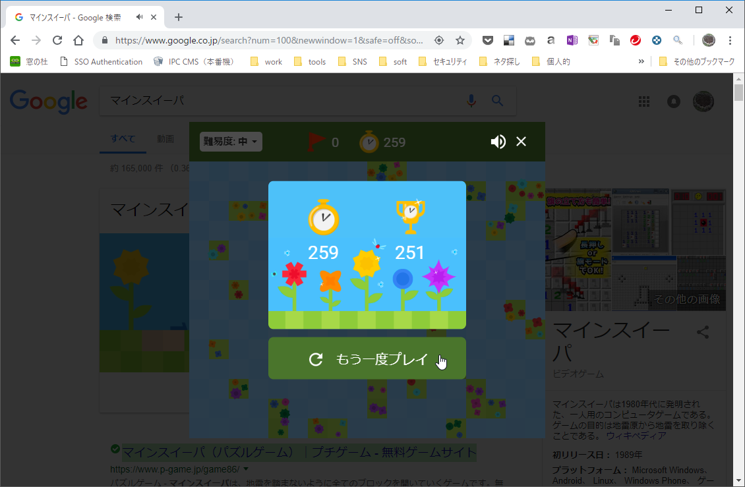This screenshot has width=745, height=487.
Task: Click the stopwatch timer icon in game header
Action: pyautogui.click(x=369, y=140)
